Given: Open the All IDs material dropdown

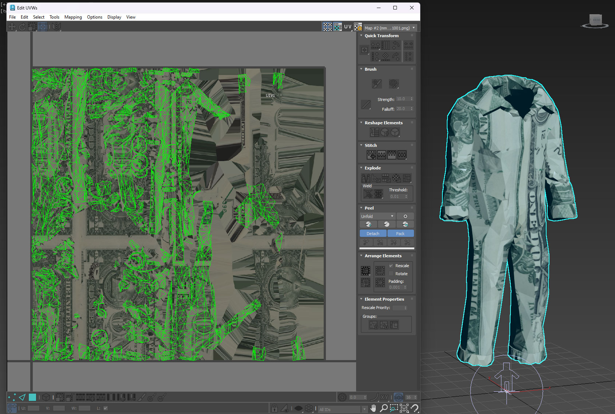Looking at the screenshot, I should (343, 409).
